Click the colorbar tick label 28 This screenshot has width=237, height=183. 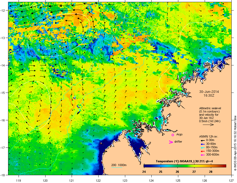click(211, 172)
